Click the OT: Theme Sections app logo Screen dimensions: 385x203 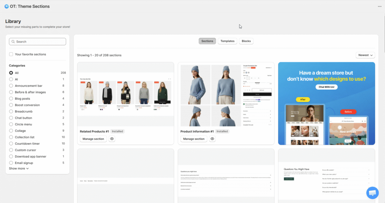point(7,6)
